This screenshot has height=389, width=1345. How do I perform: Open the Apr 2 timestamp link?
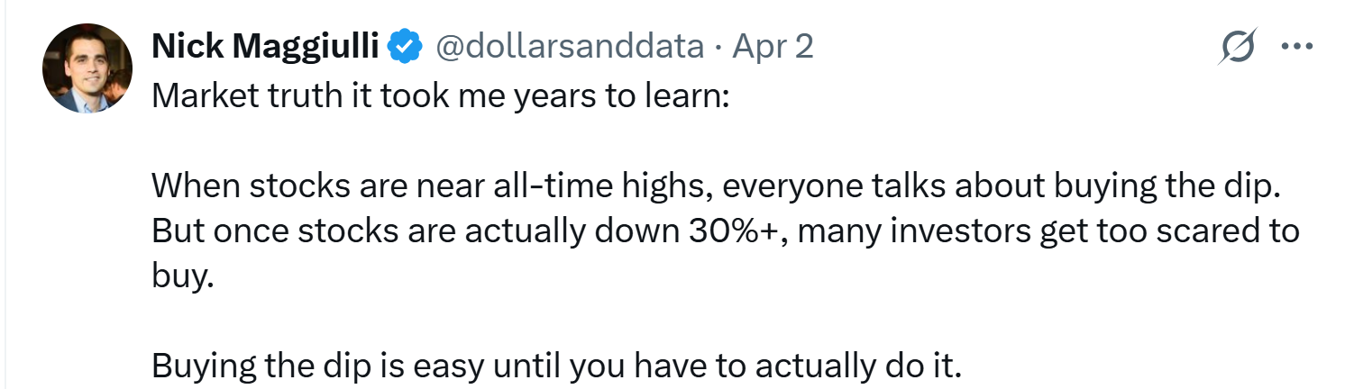(x=773, y=46)
